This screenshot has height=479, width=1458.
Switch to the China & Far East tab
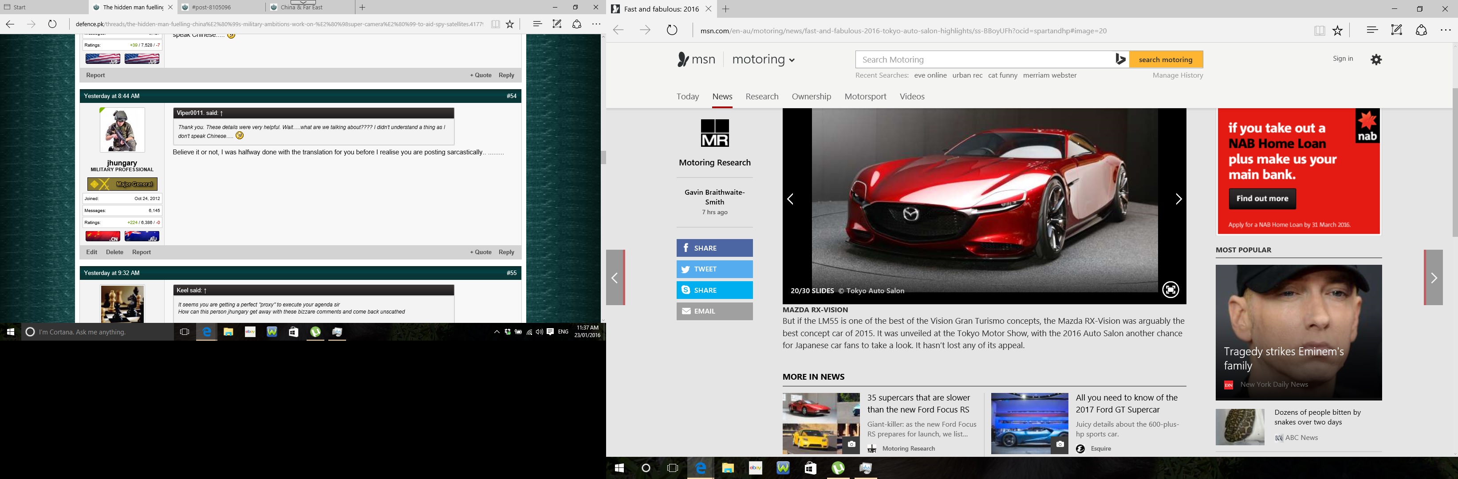coord(310,8)
